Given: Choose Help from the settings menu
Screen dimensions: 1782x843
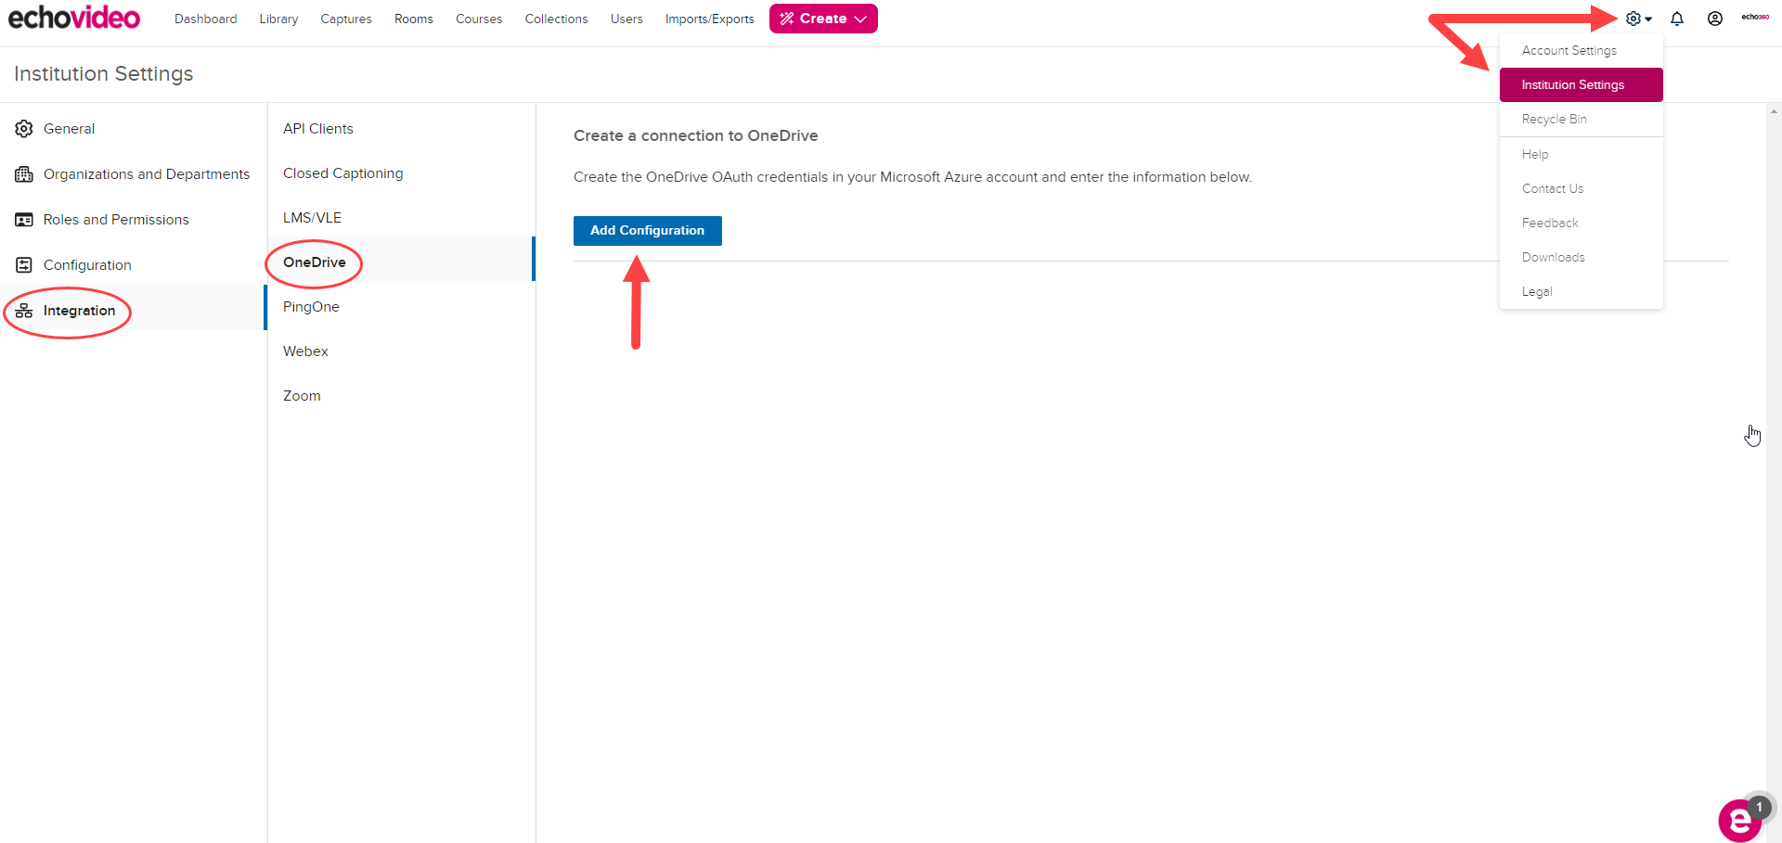Looking at the screenshot, I should point(1582,154).
